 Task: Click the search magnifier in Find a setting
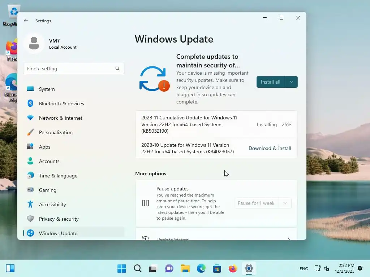click(x=117, y=69)
